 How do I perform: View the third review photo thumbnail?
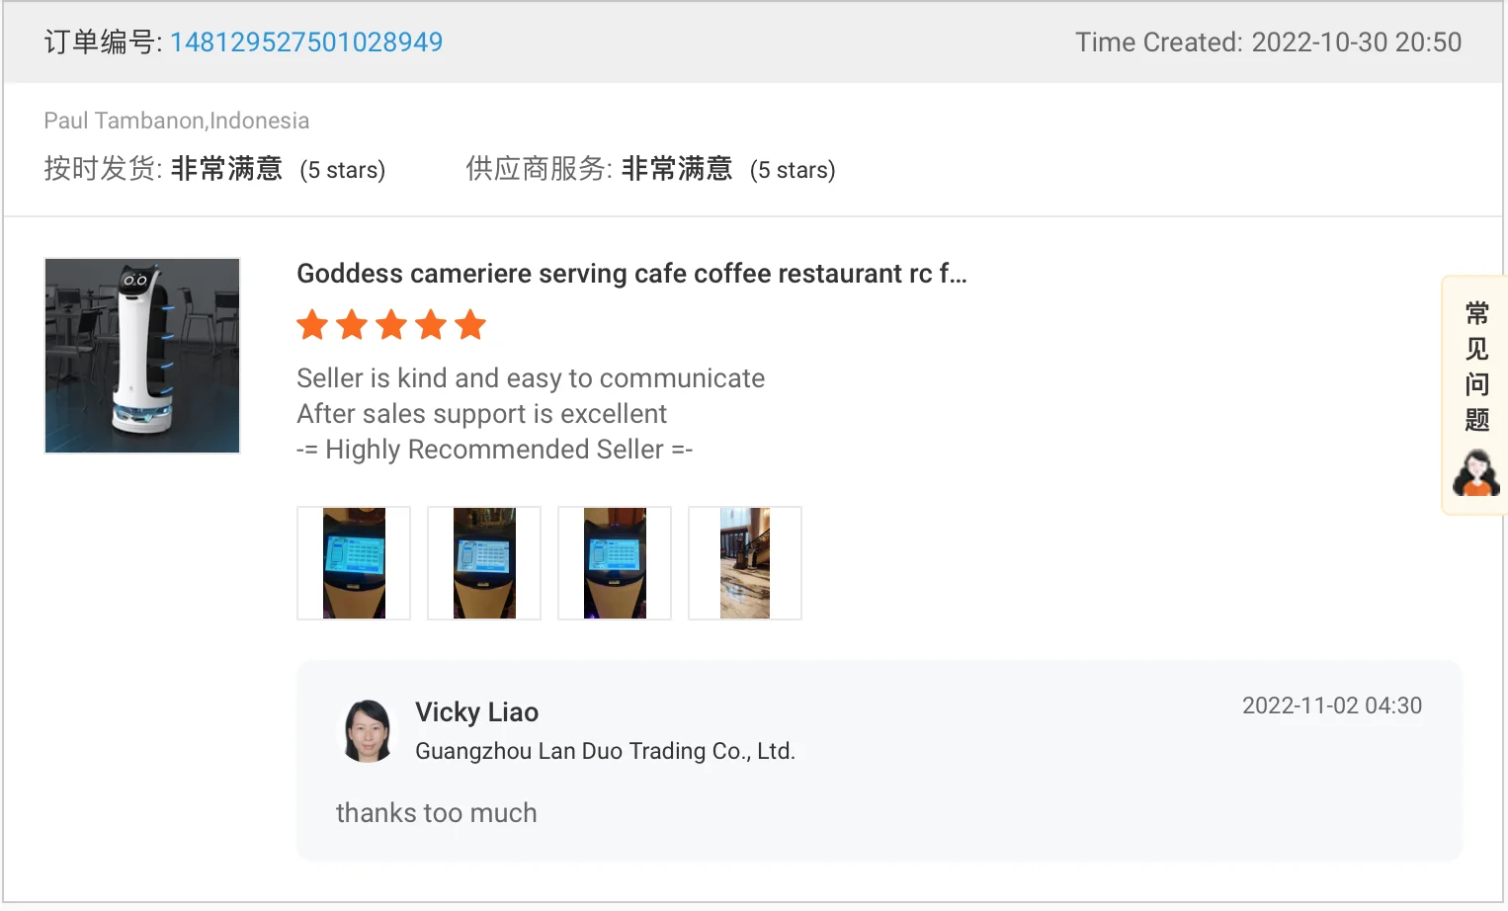[615, 563]
